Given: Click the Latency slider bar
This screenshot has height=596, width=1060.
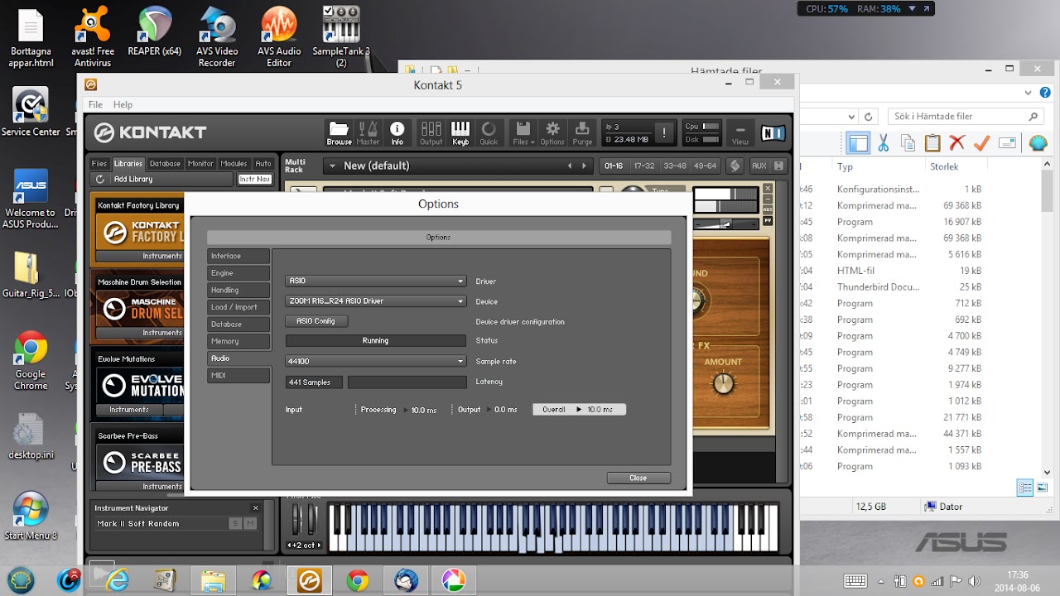Looking at the screenshot, I should (407, 382).
